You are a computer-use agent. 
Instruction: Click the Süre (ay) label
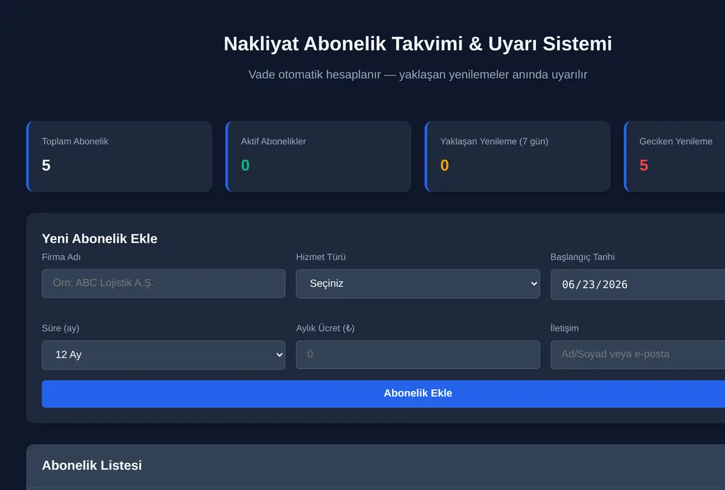tap(60, 328)
